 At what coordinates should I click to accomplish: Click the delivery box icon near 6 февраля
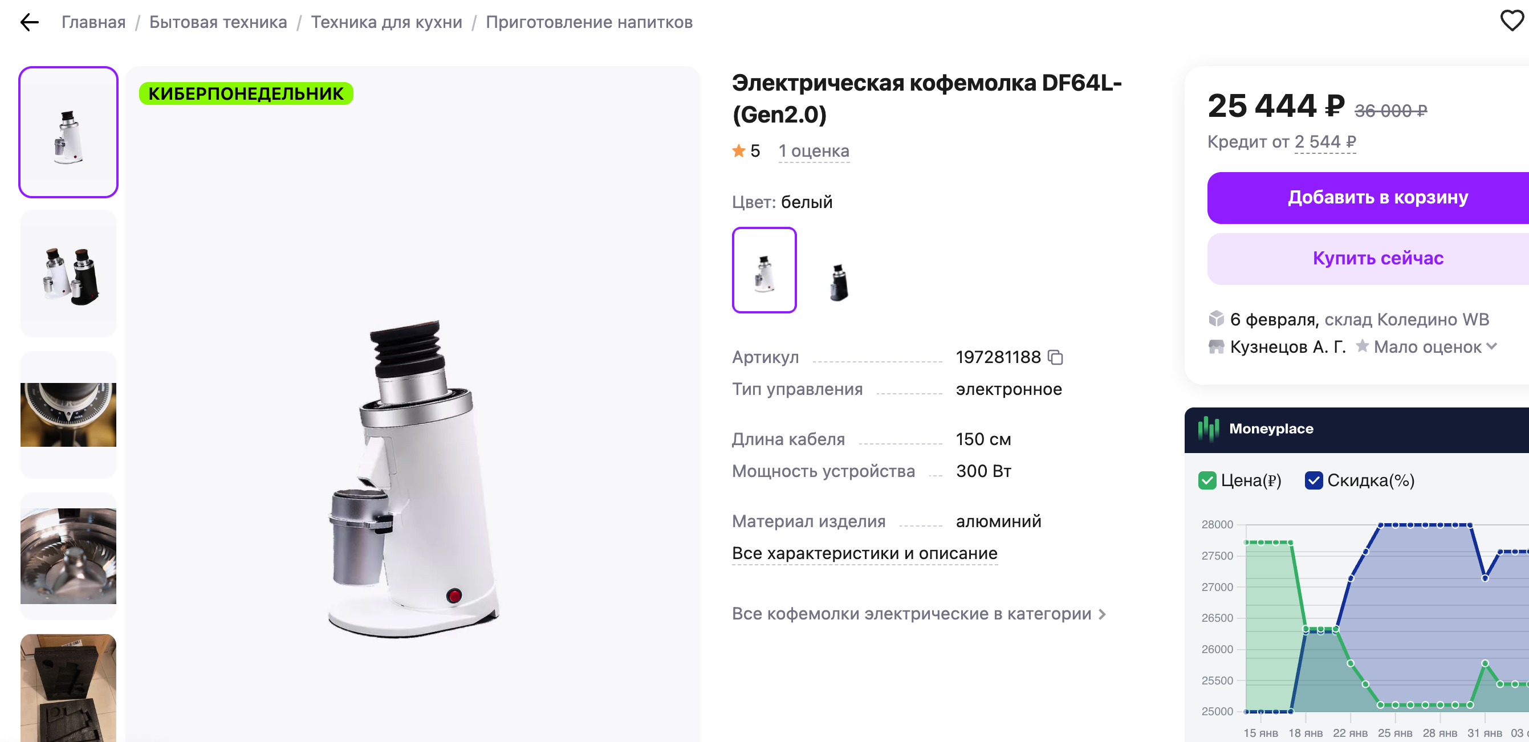(1216, 319)
